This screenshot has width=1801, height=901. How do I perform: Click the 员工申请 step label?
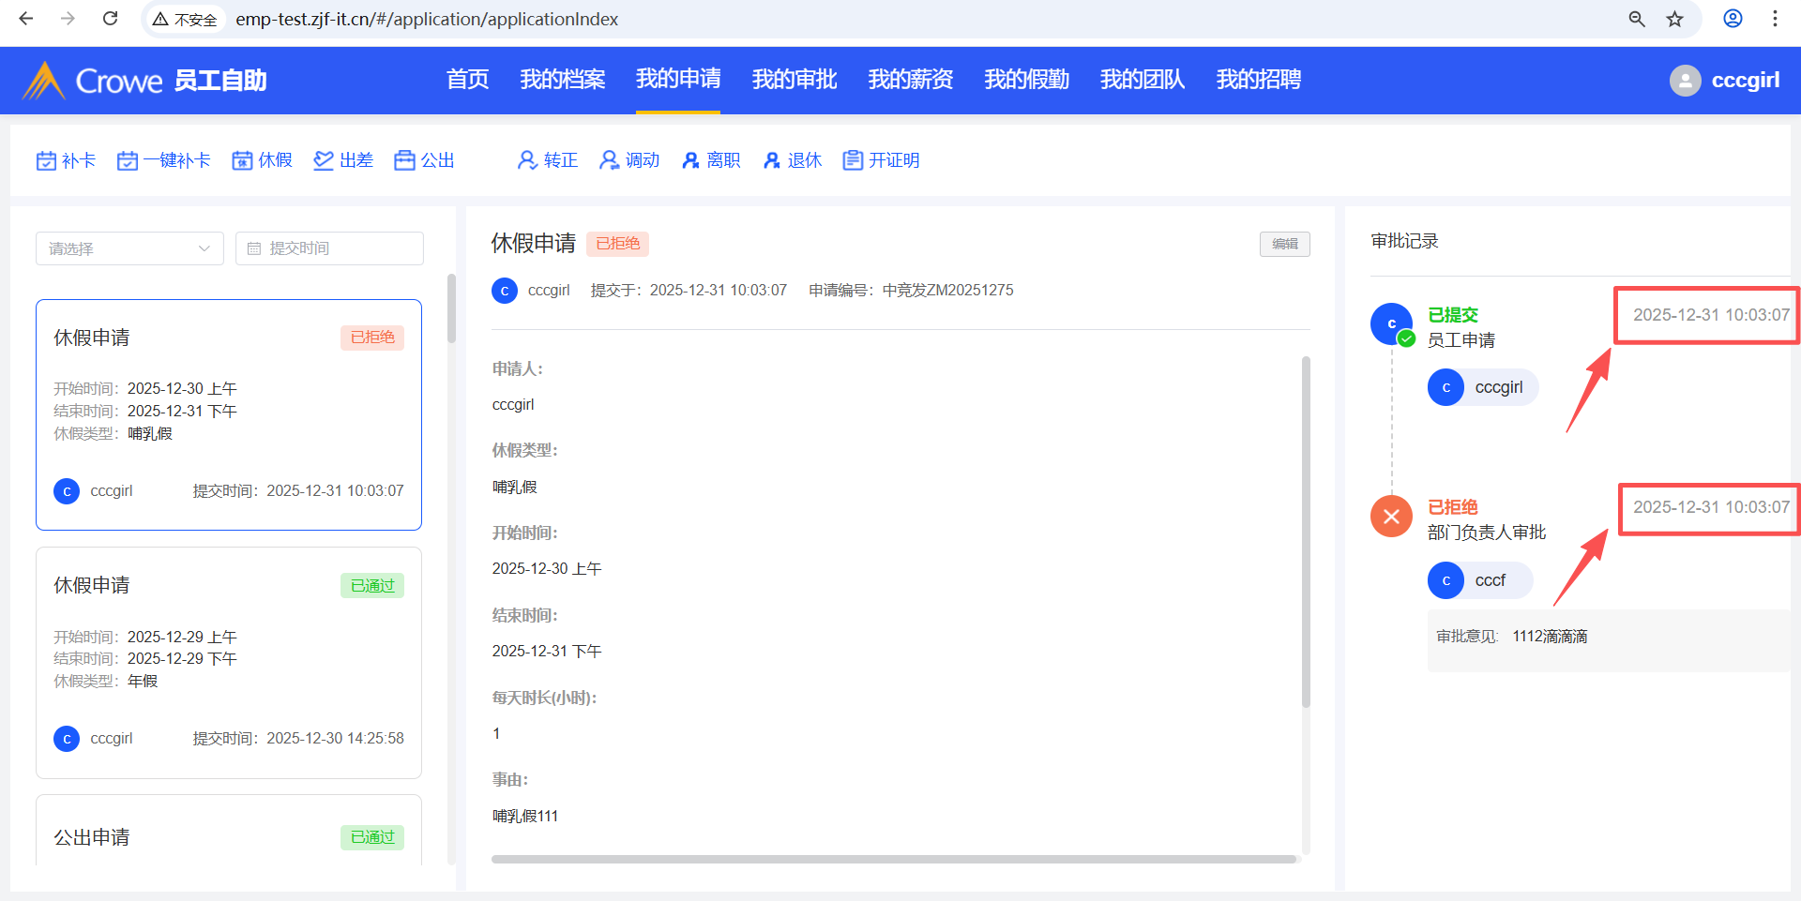1461,340
